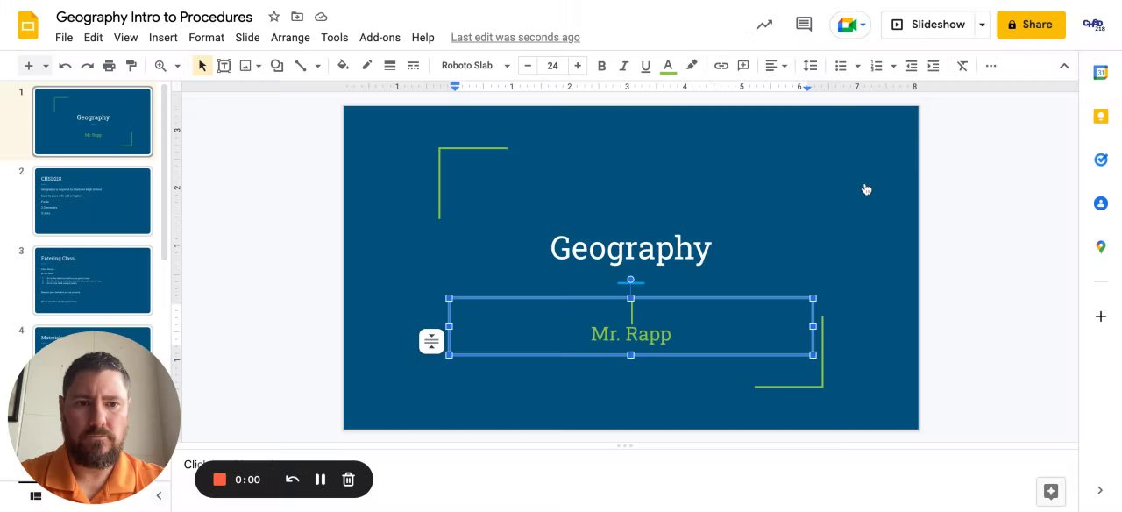Screen dimensions: 1122x512
Task: Toggle bold formatting
Action: [601, 66]
